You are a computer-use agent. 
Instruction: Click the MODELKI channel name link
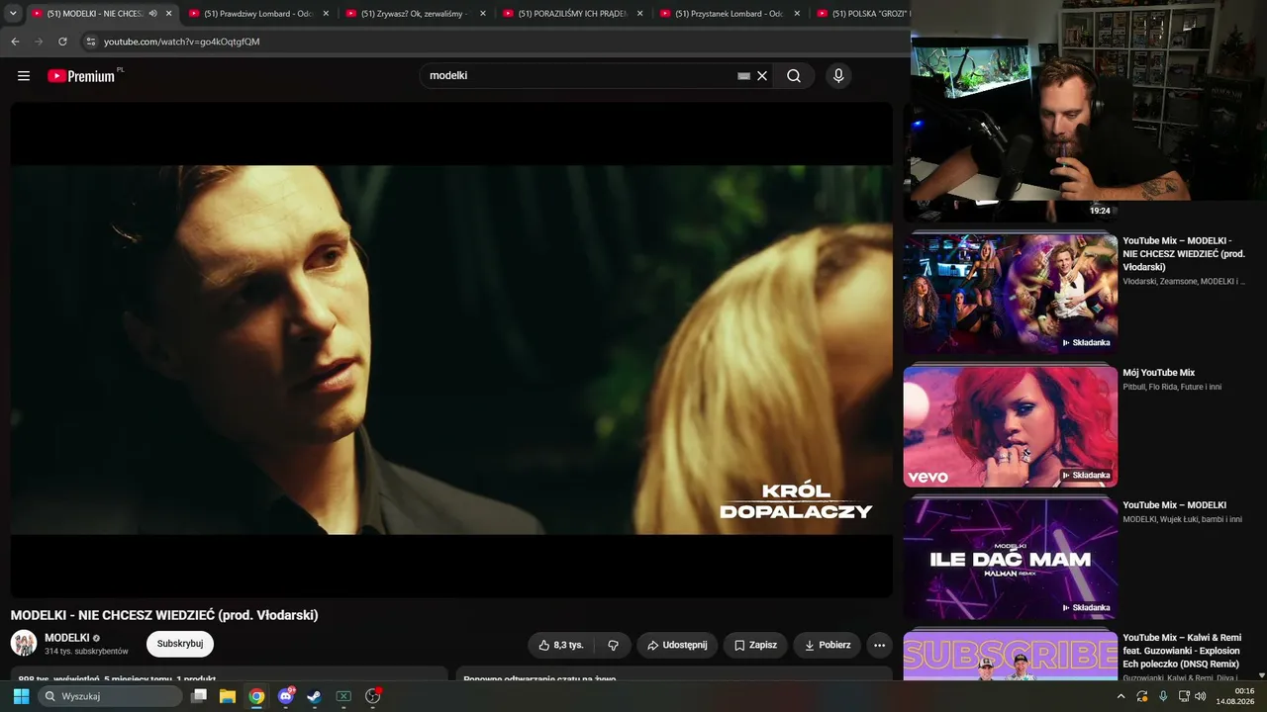tap(67, 638)
